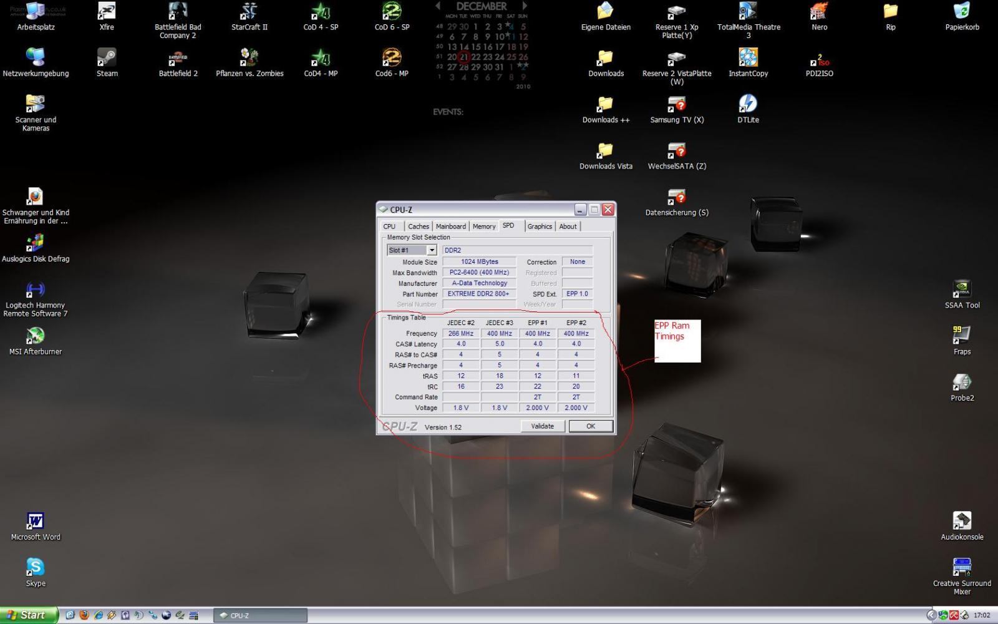This screenshot has width=998, height=624.
Task: Launch Creative Surround Mixer
Action: [962, 576]
